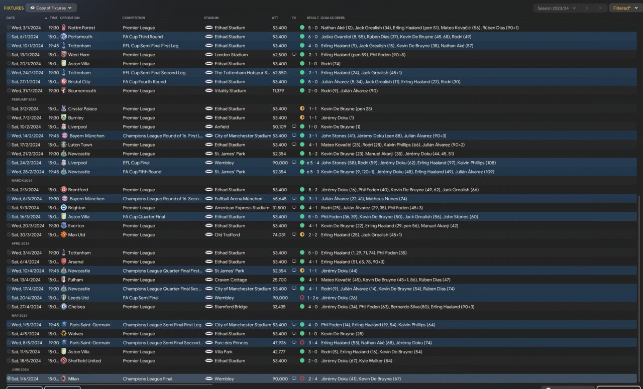Click the EFL Cup Final competition text

click(136, 163)
